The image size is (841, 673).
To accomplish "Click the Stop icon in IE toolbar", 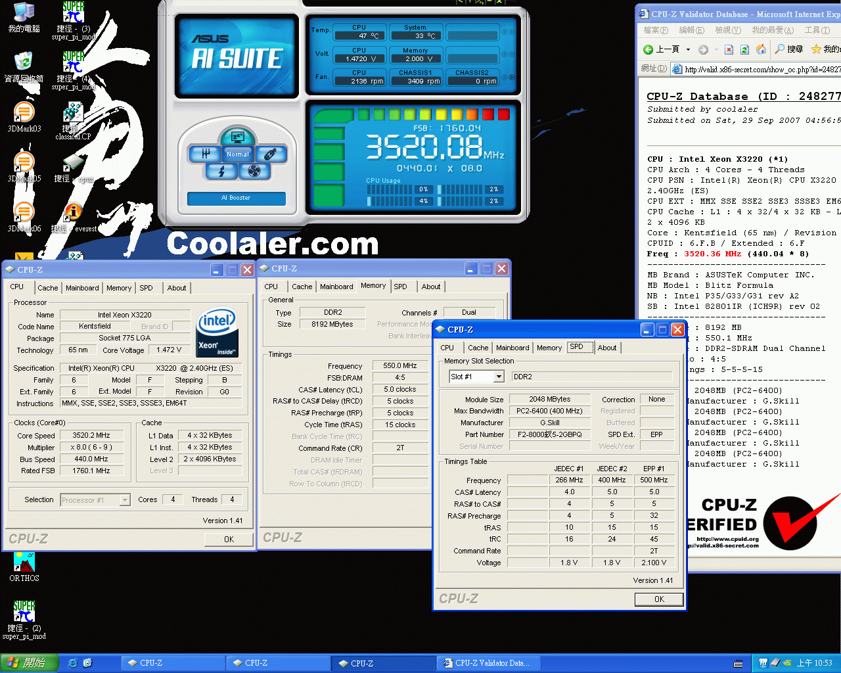I will pyautogui.click(x=729, y=49).
